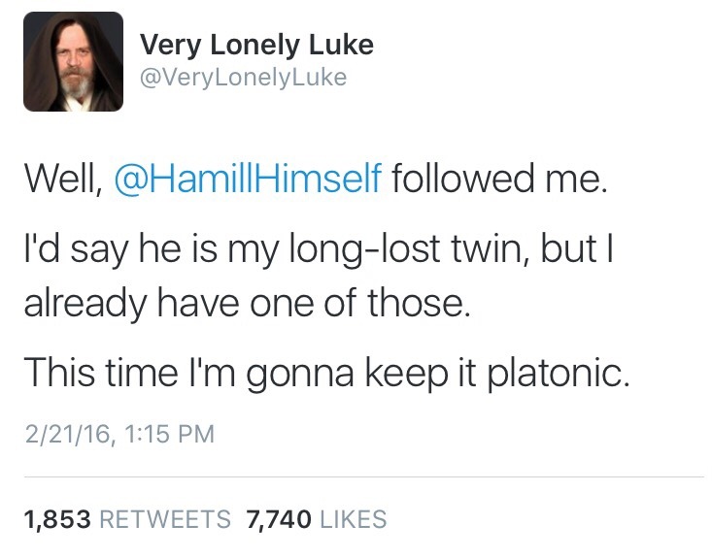712x558 pixels.
Task: Click the "followed me." text
Action: click(x=499, y=180)
